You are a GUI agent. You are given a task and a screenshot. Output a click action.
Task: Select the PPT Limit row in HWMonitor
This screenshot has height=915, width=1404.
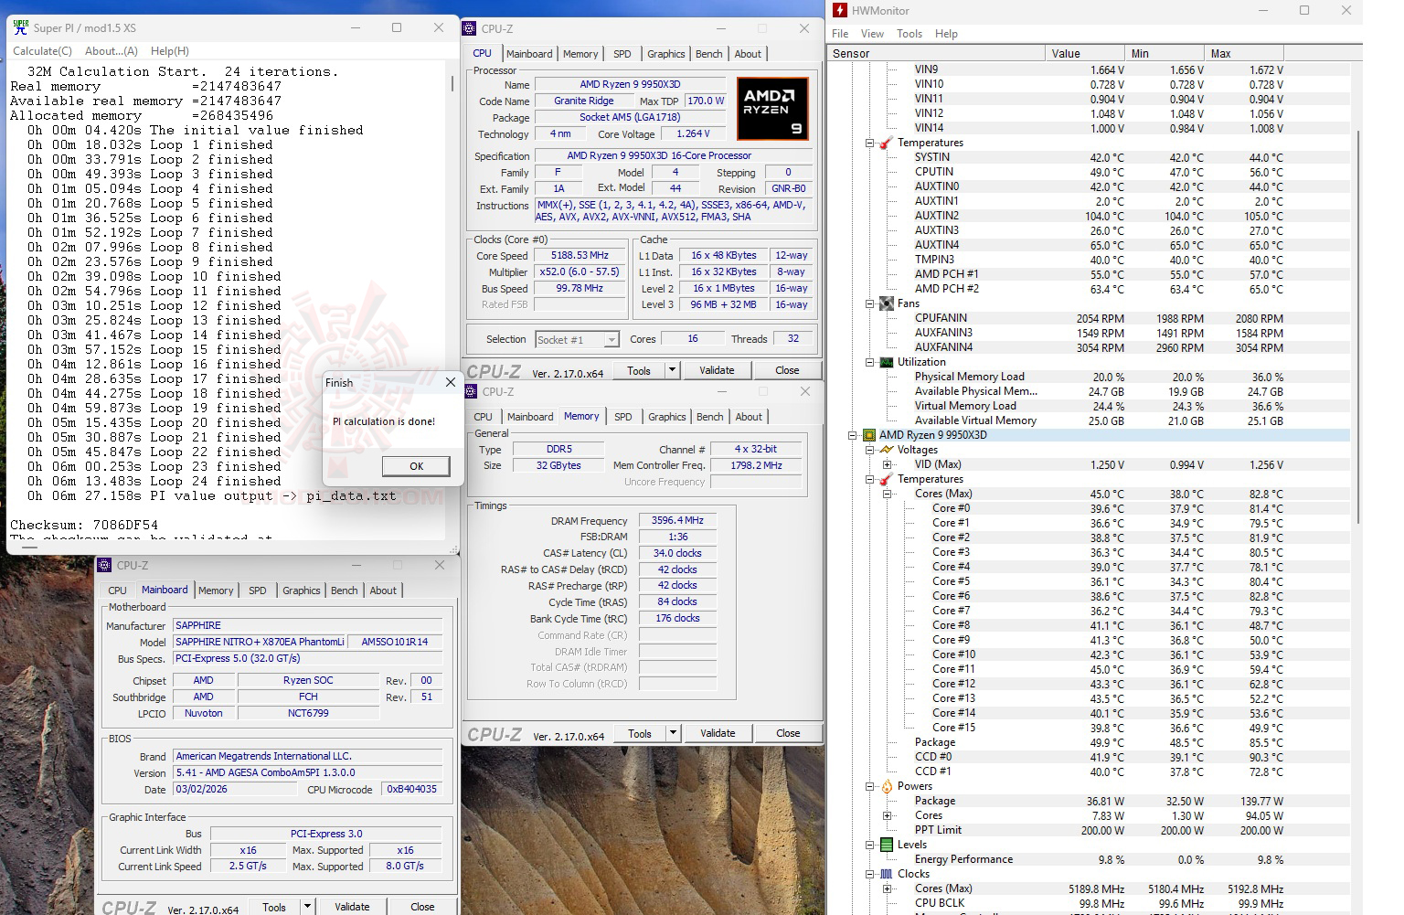tap(1090, 830)
